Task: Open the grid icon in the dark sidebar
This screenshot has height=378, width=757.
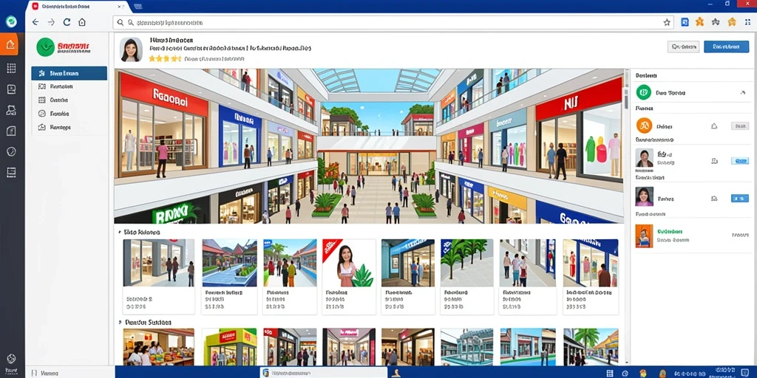Action: coord(11,68)
